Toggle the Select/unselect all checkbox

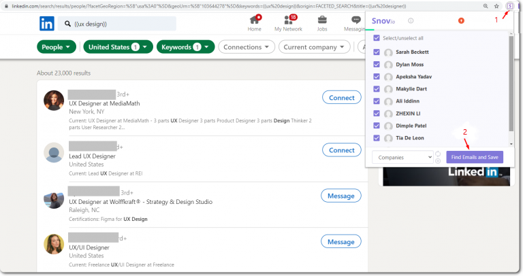point(377,38)
